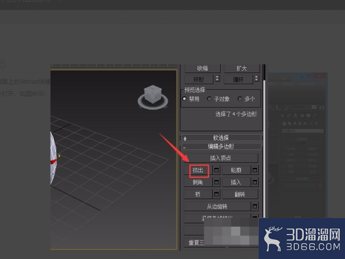
Task: Click the text 选择了 4 个多边形
Action: point(236,114)
